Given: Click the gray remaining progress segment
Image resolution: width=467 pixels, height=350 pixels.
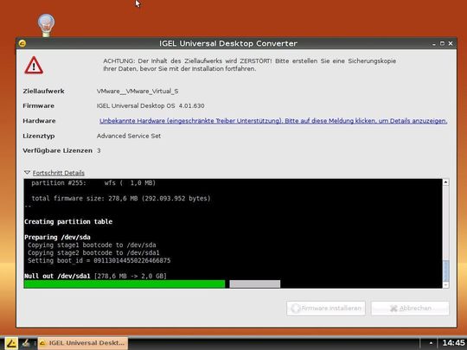Looking at the screenshot, I should (255, 284).
